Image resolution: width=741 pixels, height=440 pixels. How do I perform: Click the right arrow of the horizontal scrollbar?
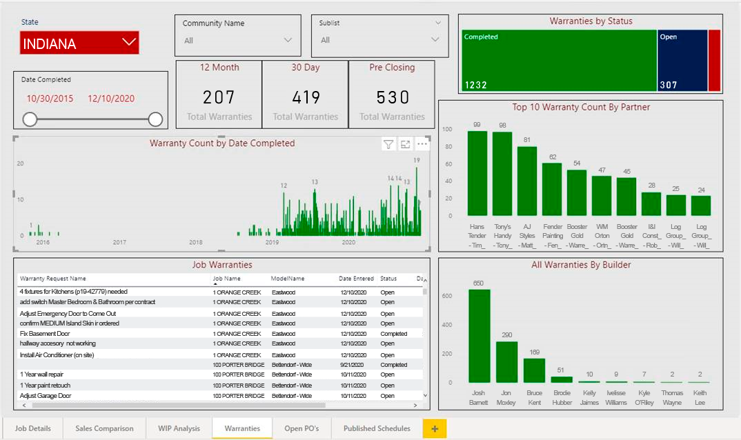click(x=415, y=406)
